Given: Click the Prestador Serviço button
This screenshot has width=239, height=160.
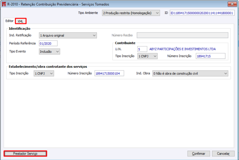Looking at the screenshot, I should 25,154.
